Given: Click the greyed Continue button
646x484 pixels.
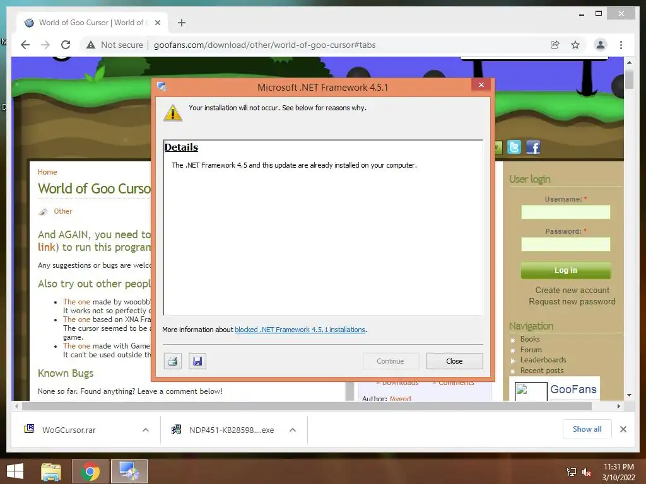Looking at the screenshot, I should click(x=390, y=361).
